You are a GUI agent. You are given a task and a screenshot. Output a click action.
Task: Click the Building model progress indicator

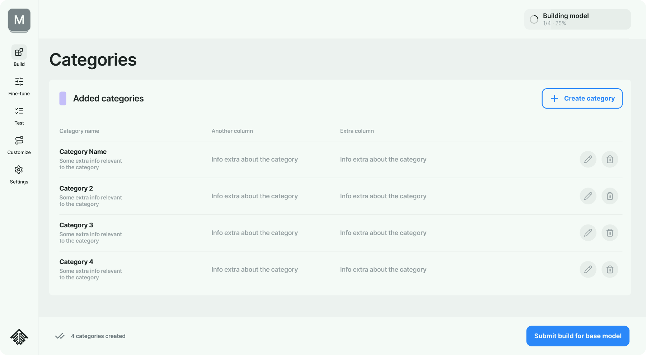[577, 19]
